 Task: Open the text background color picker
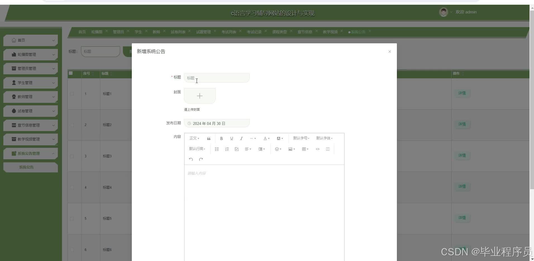(280, 138)
